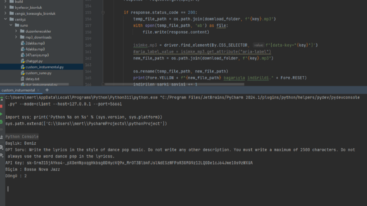Screen dimensions: 367x206
Task: Collapse the cenkyz folder
Action: 6,19
